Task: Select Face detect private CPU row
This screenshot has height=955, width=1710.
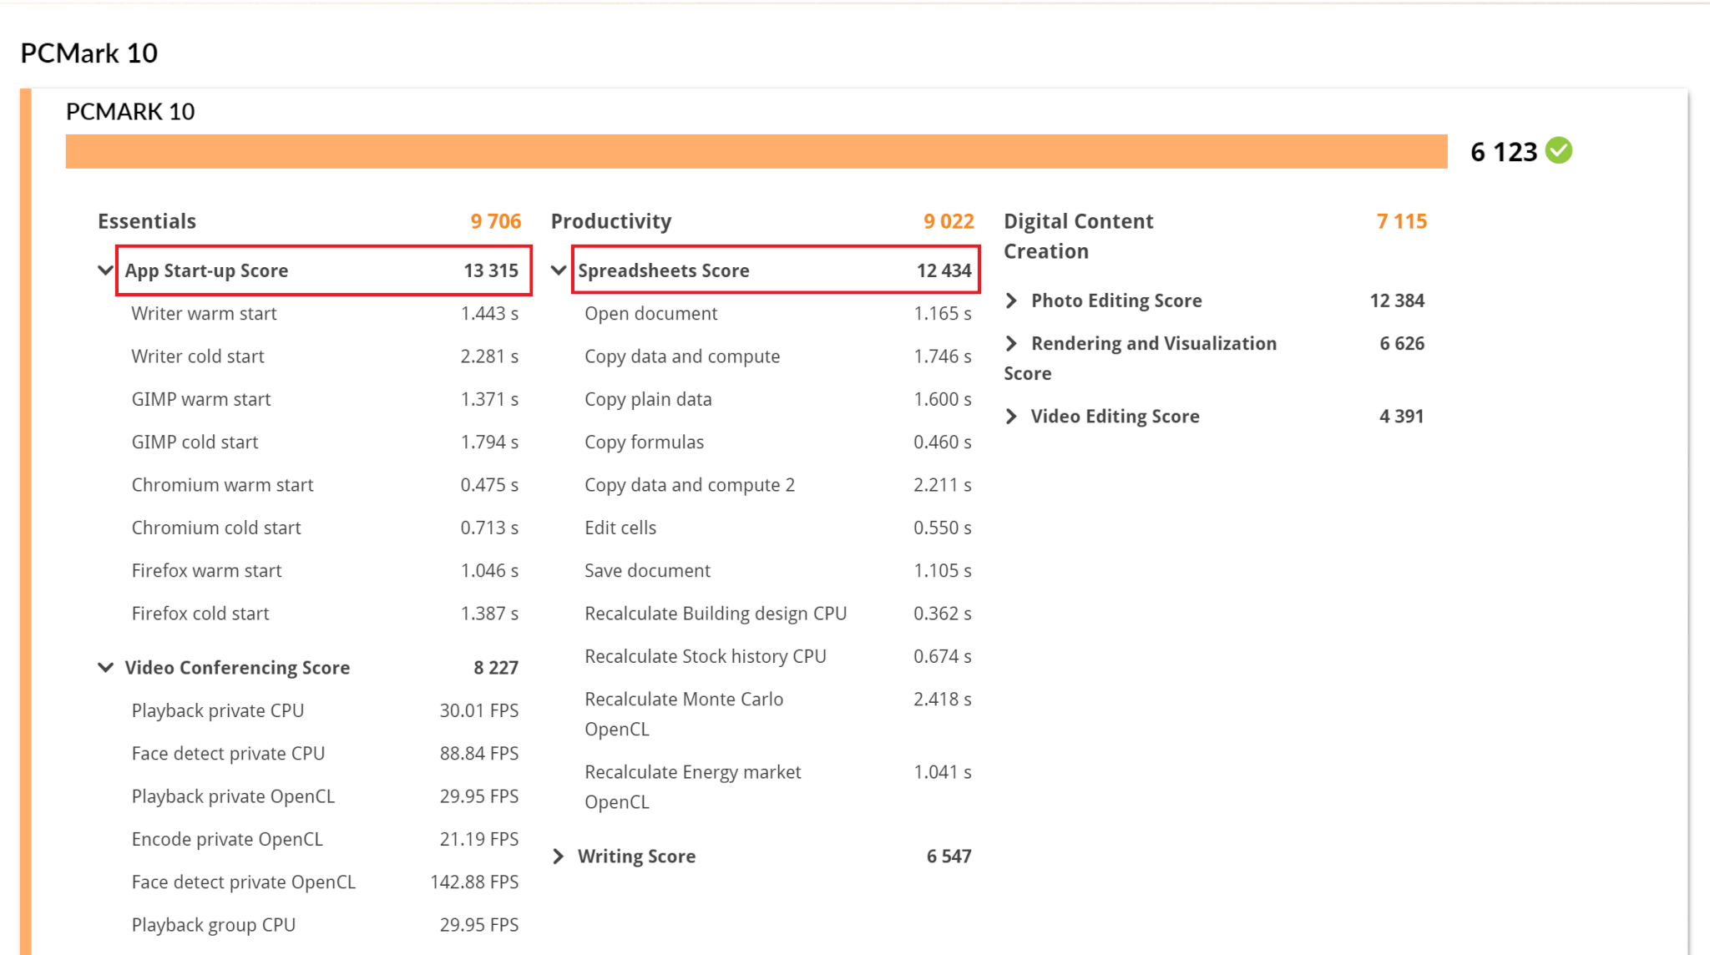Action: 325,754
